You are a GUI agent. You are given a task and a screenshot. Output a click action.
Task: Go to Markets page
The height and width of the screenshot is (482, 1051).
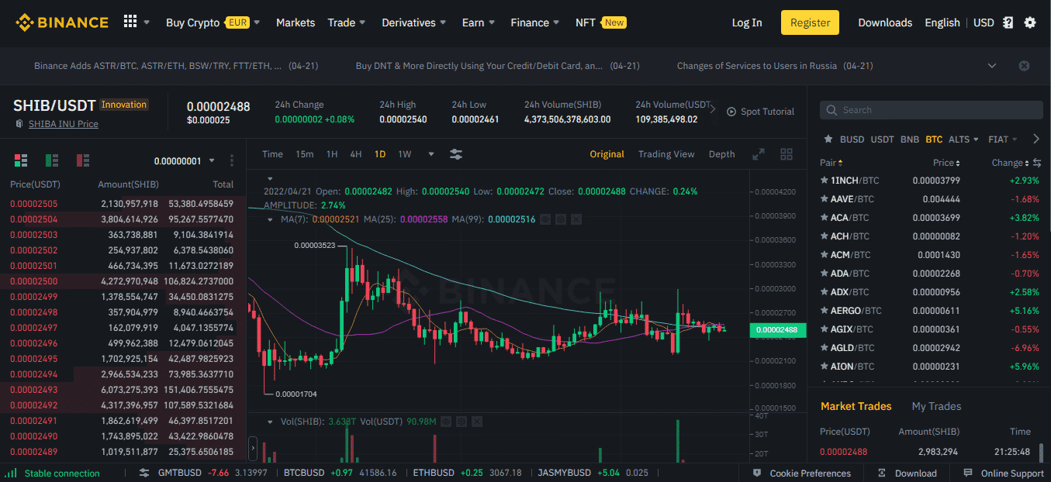click(x=296, y=22)
